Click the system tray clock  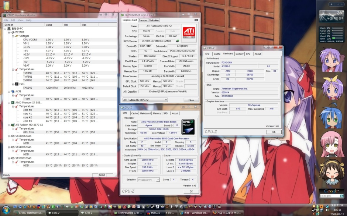click(337, 210)
